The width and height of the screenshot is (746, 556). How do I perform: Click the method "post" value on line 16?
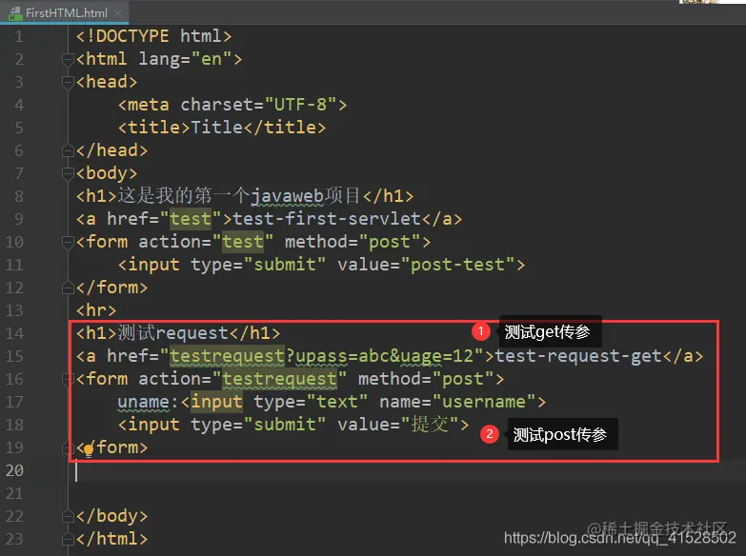463,379
